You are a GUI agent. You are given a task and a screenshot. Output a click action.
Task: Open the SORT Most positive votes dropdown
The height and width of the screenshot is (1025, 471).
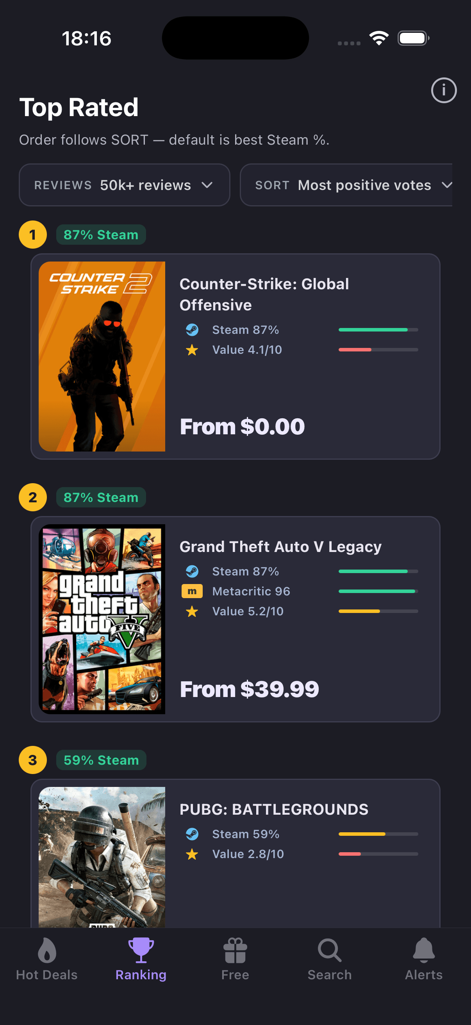point(352,185)
